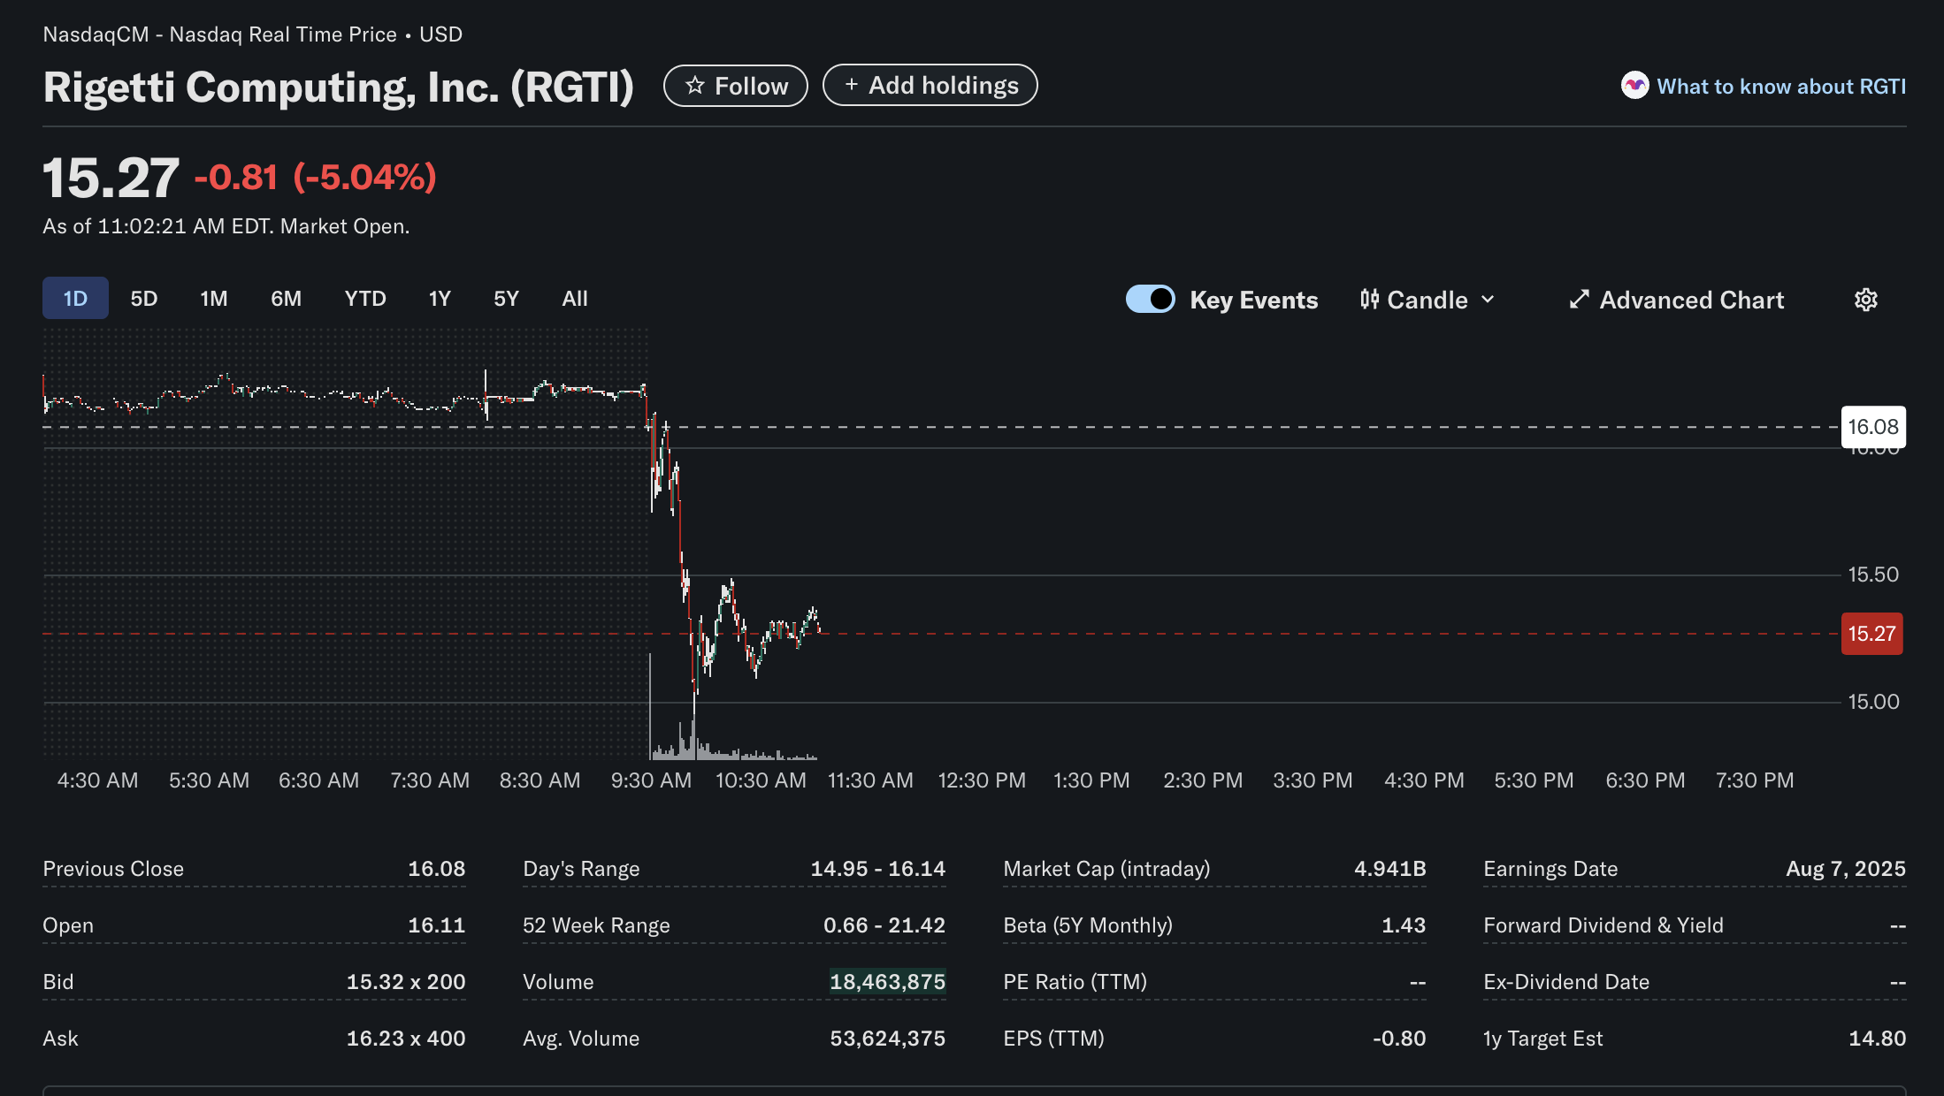Viewport: 1944px width, 1096px height.
Task: Select the 1D time range tab
Action: (75, 299)
